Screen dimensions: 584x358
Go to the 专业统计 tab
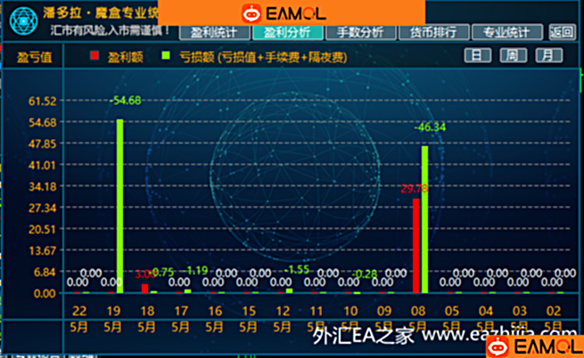[x=506, y=32]
